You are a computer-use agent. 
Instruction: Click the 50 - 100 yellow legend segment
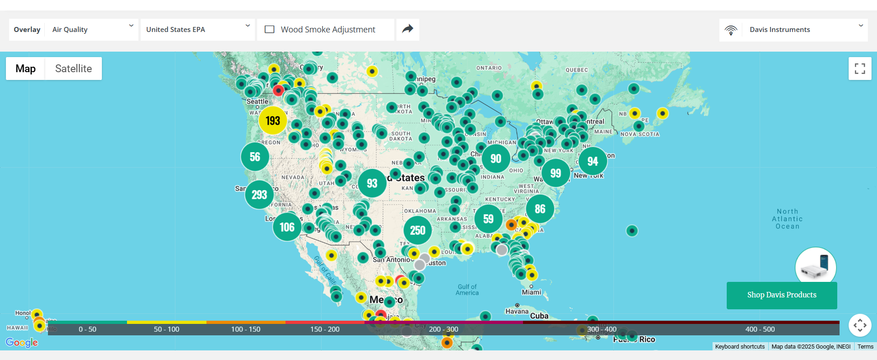tap(167, 328)
